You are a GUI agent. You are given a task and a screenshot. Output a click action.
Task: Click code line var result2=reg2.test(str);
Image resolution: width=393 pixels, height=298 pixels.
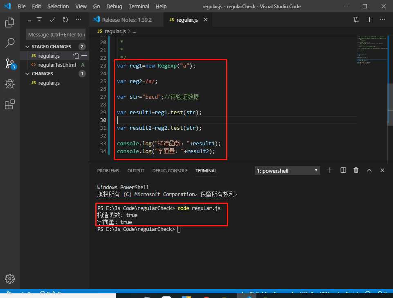[x=159, y=128]
